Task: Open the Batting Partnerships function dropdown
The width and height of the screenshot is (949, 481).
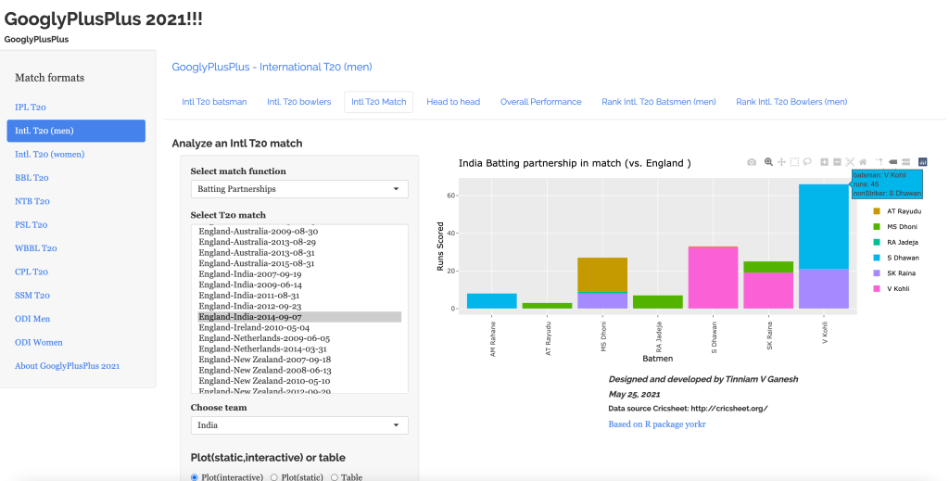Action: click(299, 189)
